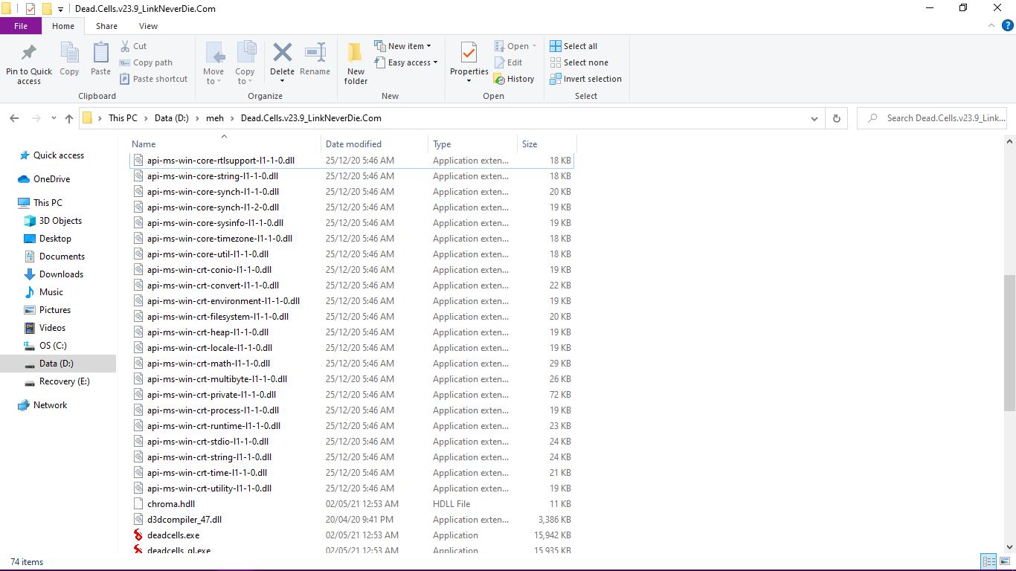
Task: Open the Help question mark icon
Action: pyautogui.click(x=1008, y=26)
